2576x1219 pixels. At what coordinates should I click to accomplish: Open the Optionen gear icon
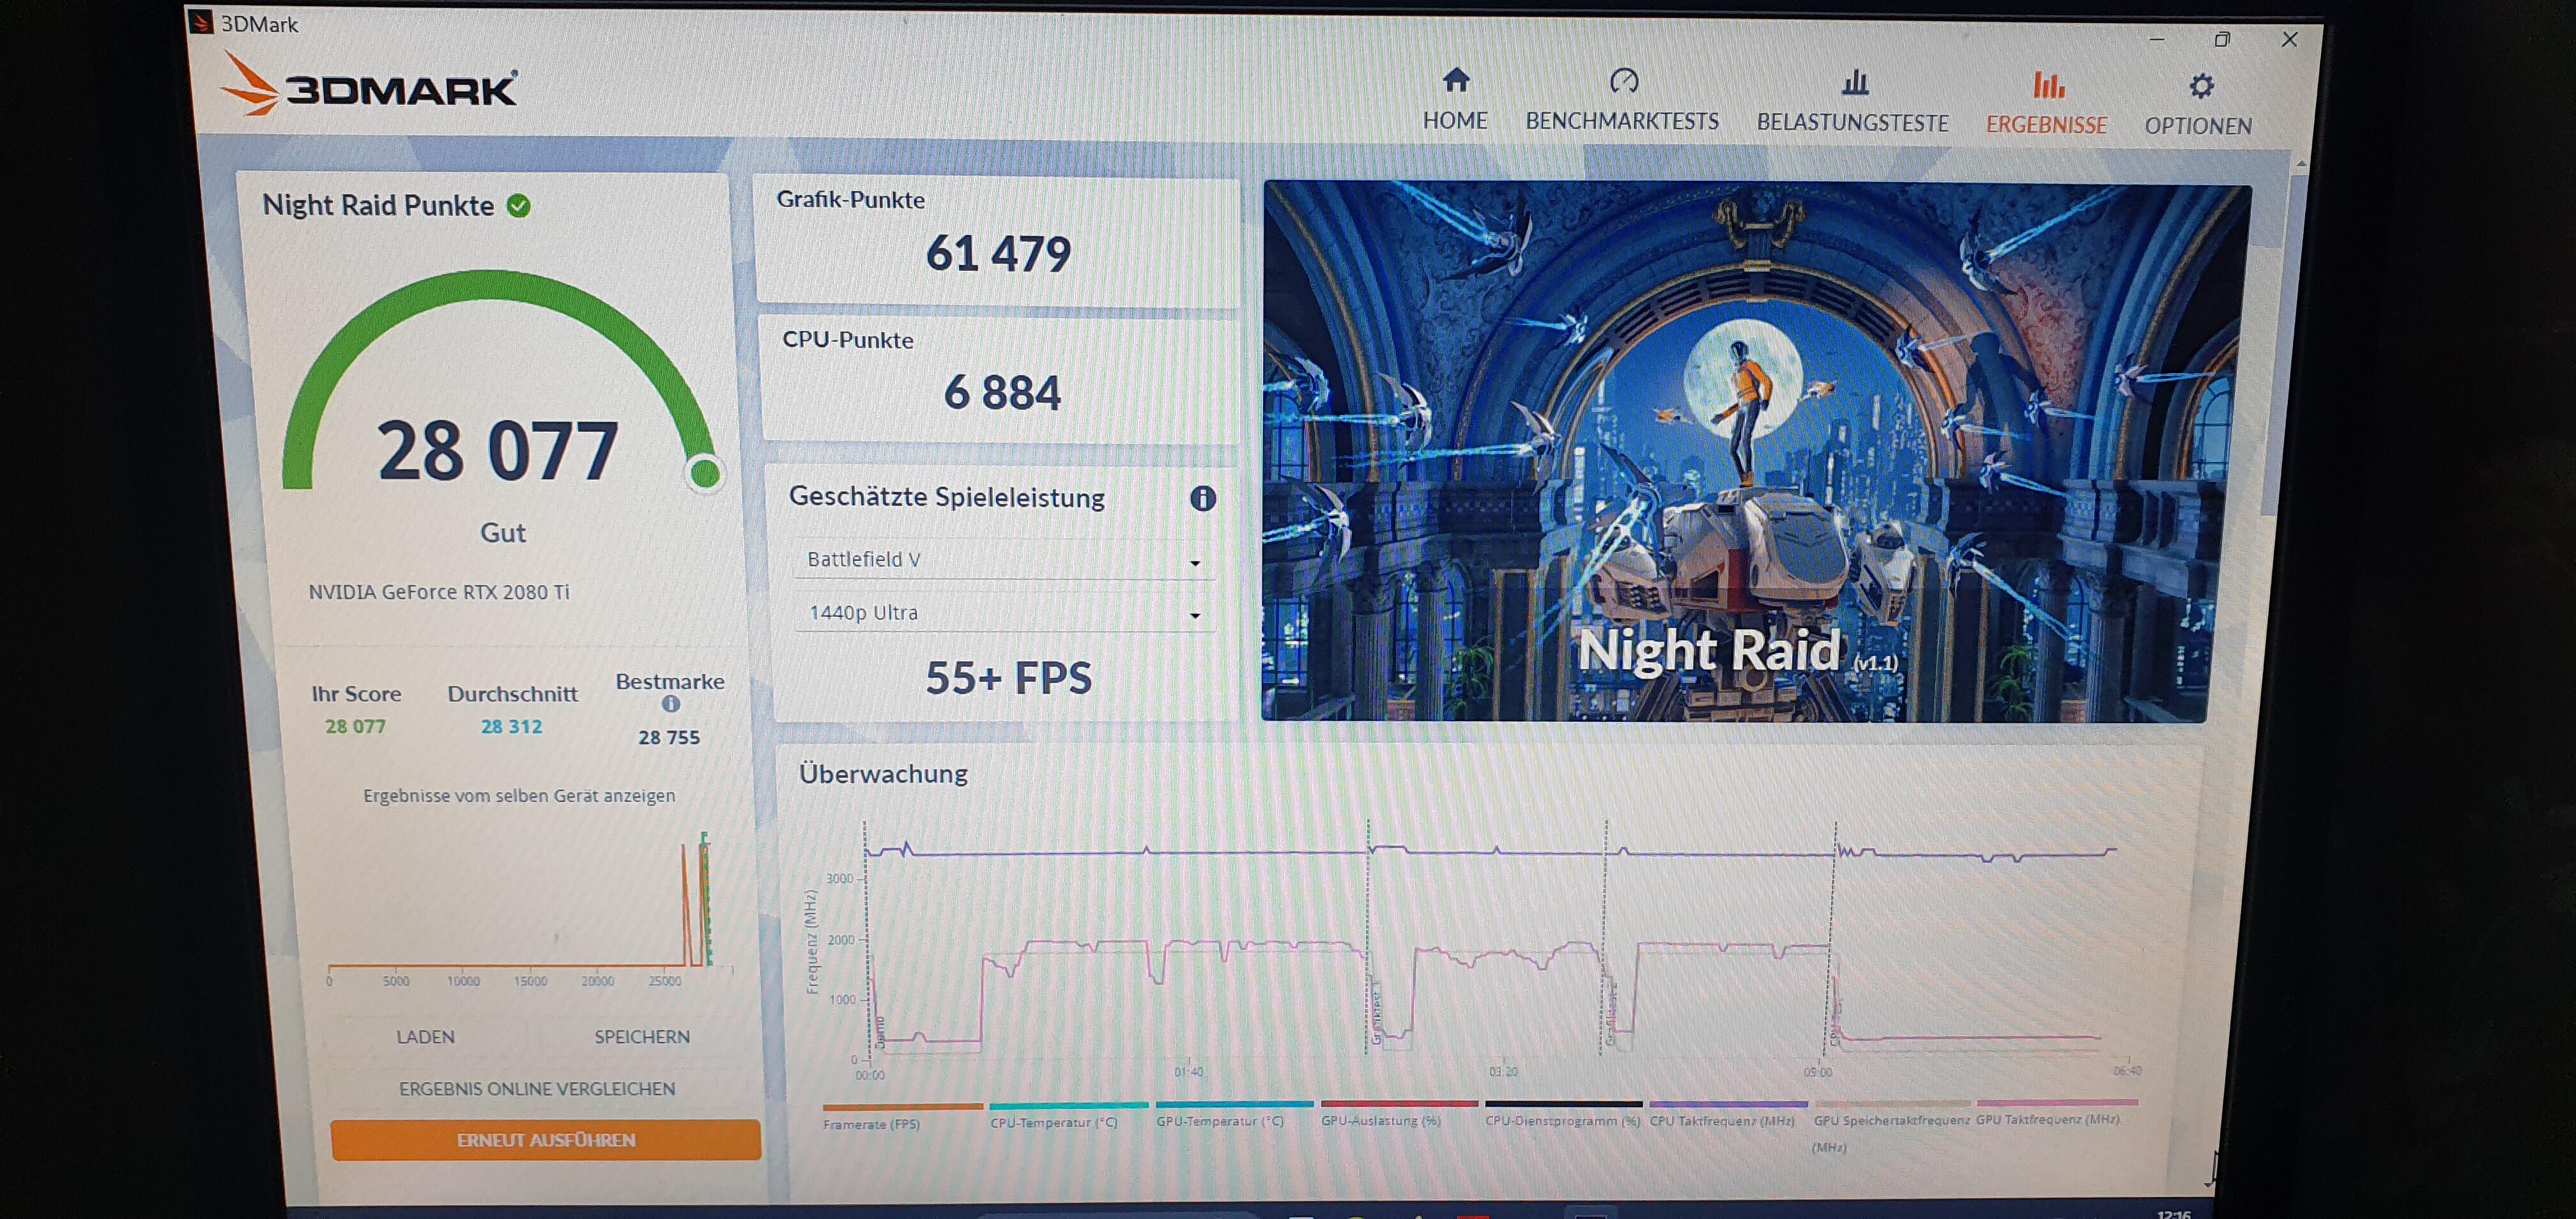pyautogui.click(x=2200, y=87)
